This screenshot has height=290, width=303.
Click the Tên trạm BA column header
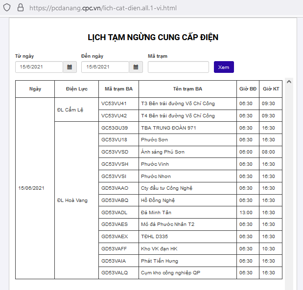coord(187,89)
